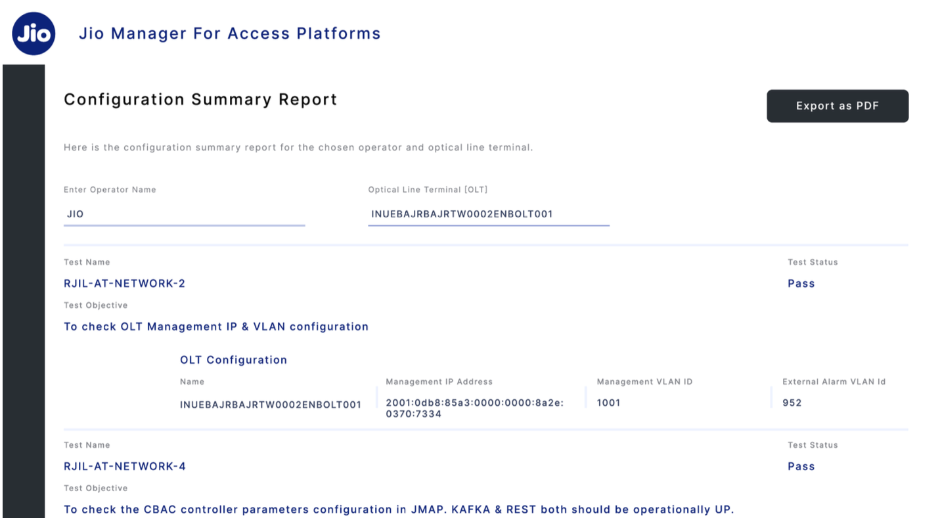The height and width of the screenshot is (524, 940).
Task: Open the Export as PDF button
Action: (837, 106)
